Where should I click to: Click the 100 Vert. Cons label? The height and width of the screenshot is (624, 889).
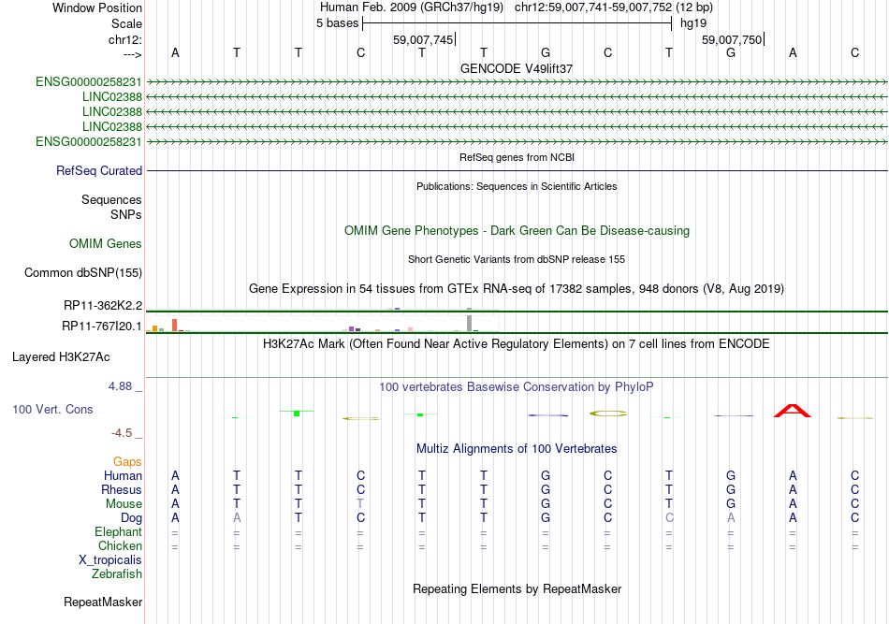52,409
